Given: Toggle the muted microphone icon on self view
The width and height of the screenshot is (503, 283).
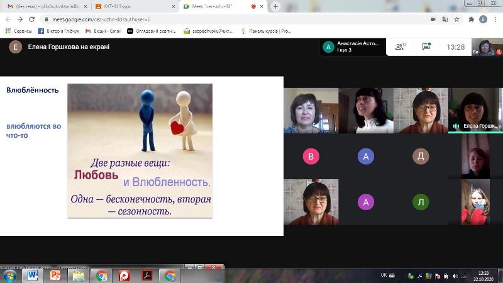Looking at the screenshot, I should tap(499, 52).
